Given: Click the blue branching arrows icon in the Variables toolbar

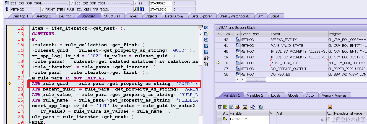Looking at the screenshot, I should click(253, 107).
